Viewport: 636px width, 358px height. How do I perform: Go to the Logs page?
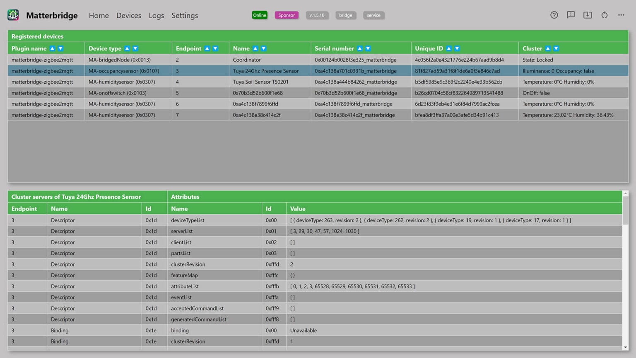click(156, 15)
